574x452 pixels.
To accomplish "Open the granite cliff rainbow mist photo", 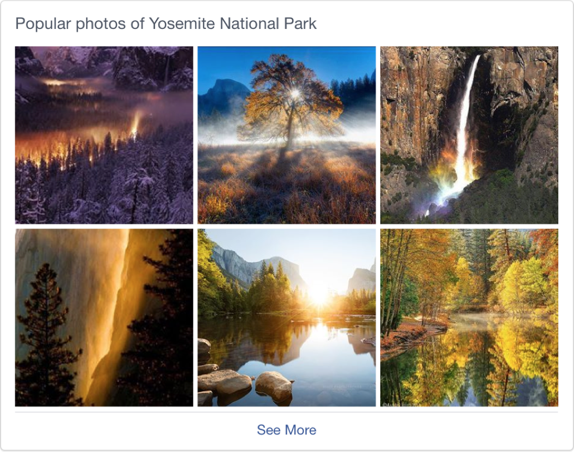I will pyautogui.click(x=469, y=135).
